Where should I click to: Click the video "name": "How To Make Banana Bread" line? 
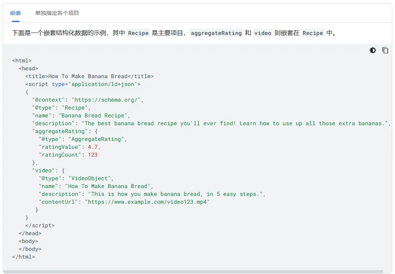96,186
